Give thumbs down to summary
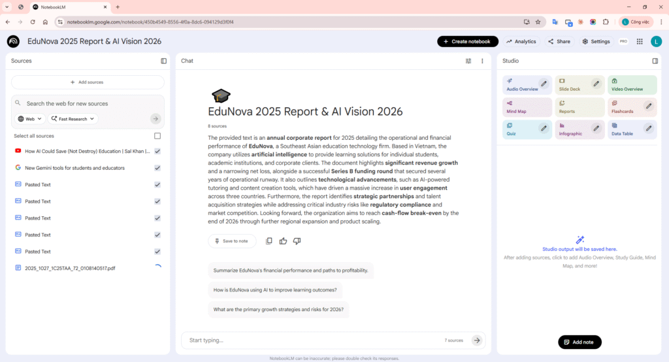Viewport: 669px width, 362px height. 297,241
